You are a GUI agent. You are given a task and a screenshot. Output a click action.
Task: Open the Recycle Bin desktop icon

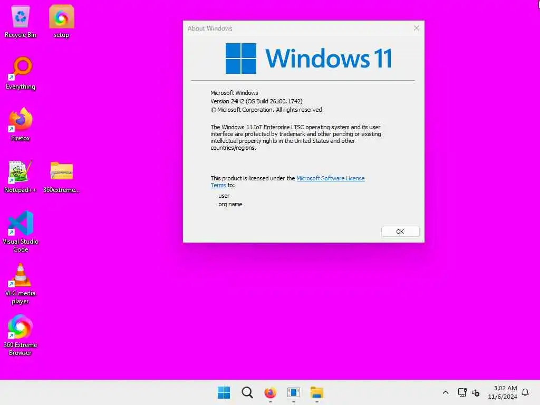tap(21, 22)
